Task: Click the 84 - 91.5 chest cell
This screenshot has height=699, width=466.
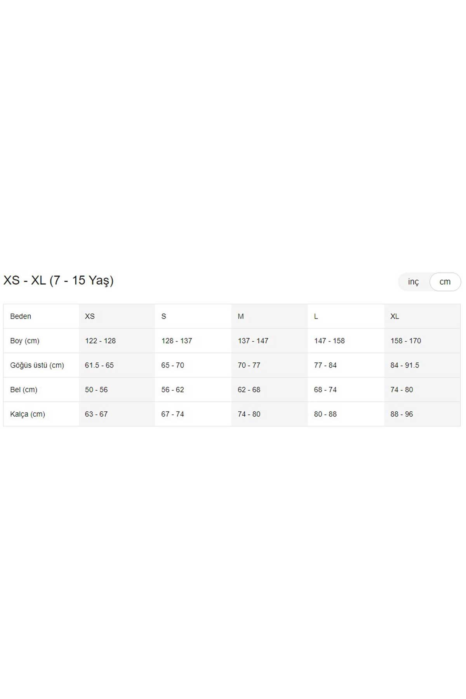Action: tap(405, 365)
